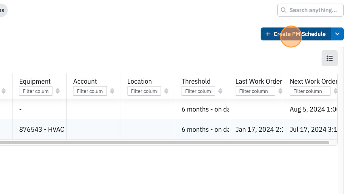Click the horizontal table scrollbar
Viewport: 347px width, 194px height.
coord(165,143)
